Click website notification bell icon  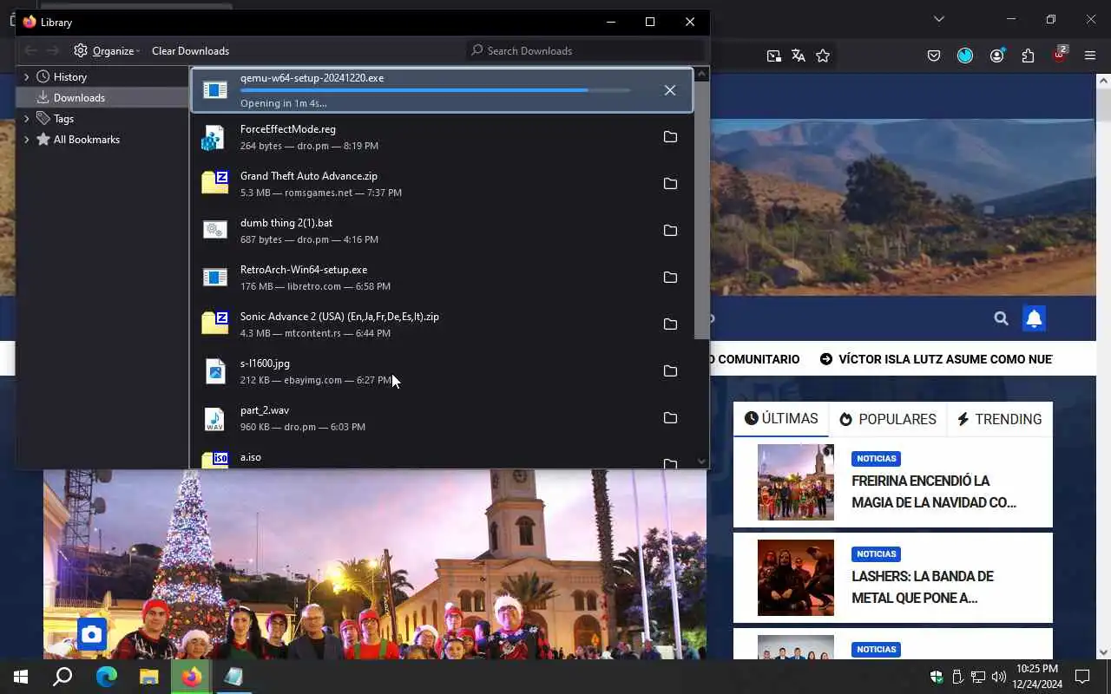1034,318
